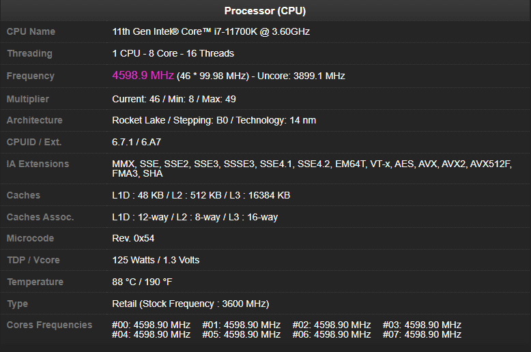Viewport: 531px width, 352px height.
Task: Select the CPUID / Ext. label
Action: point(34,142)
